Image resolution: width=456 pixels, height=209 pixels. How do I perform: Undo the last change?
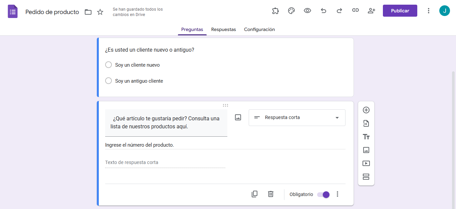[x=323, y=11]
